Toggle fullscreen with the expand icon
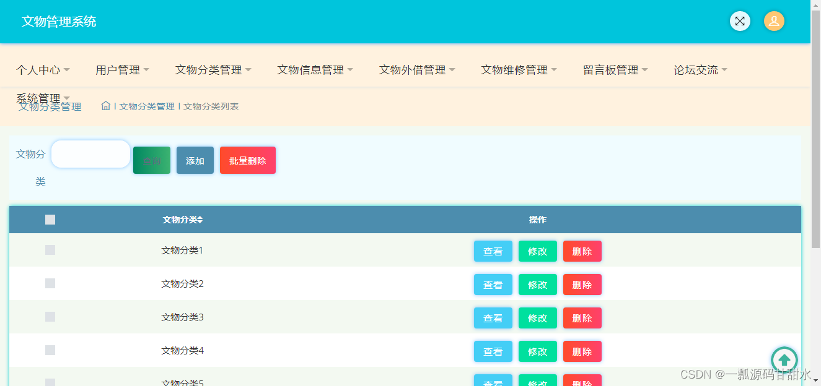The height and width of the screenshot is (386, 821). pyautogui.click(x=740, y=21)
